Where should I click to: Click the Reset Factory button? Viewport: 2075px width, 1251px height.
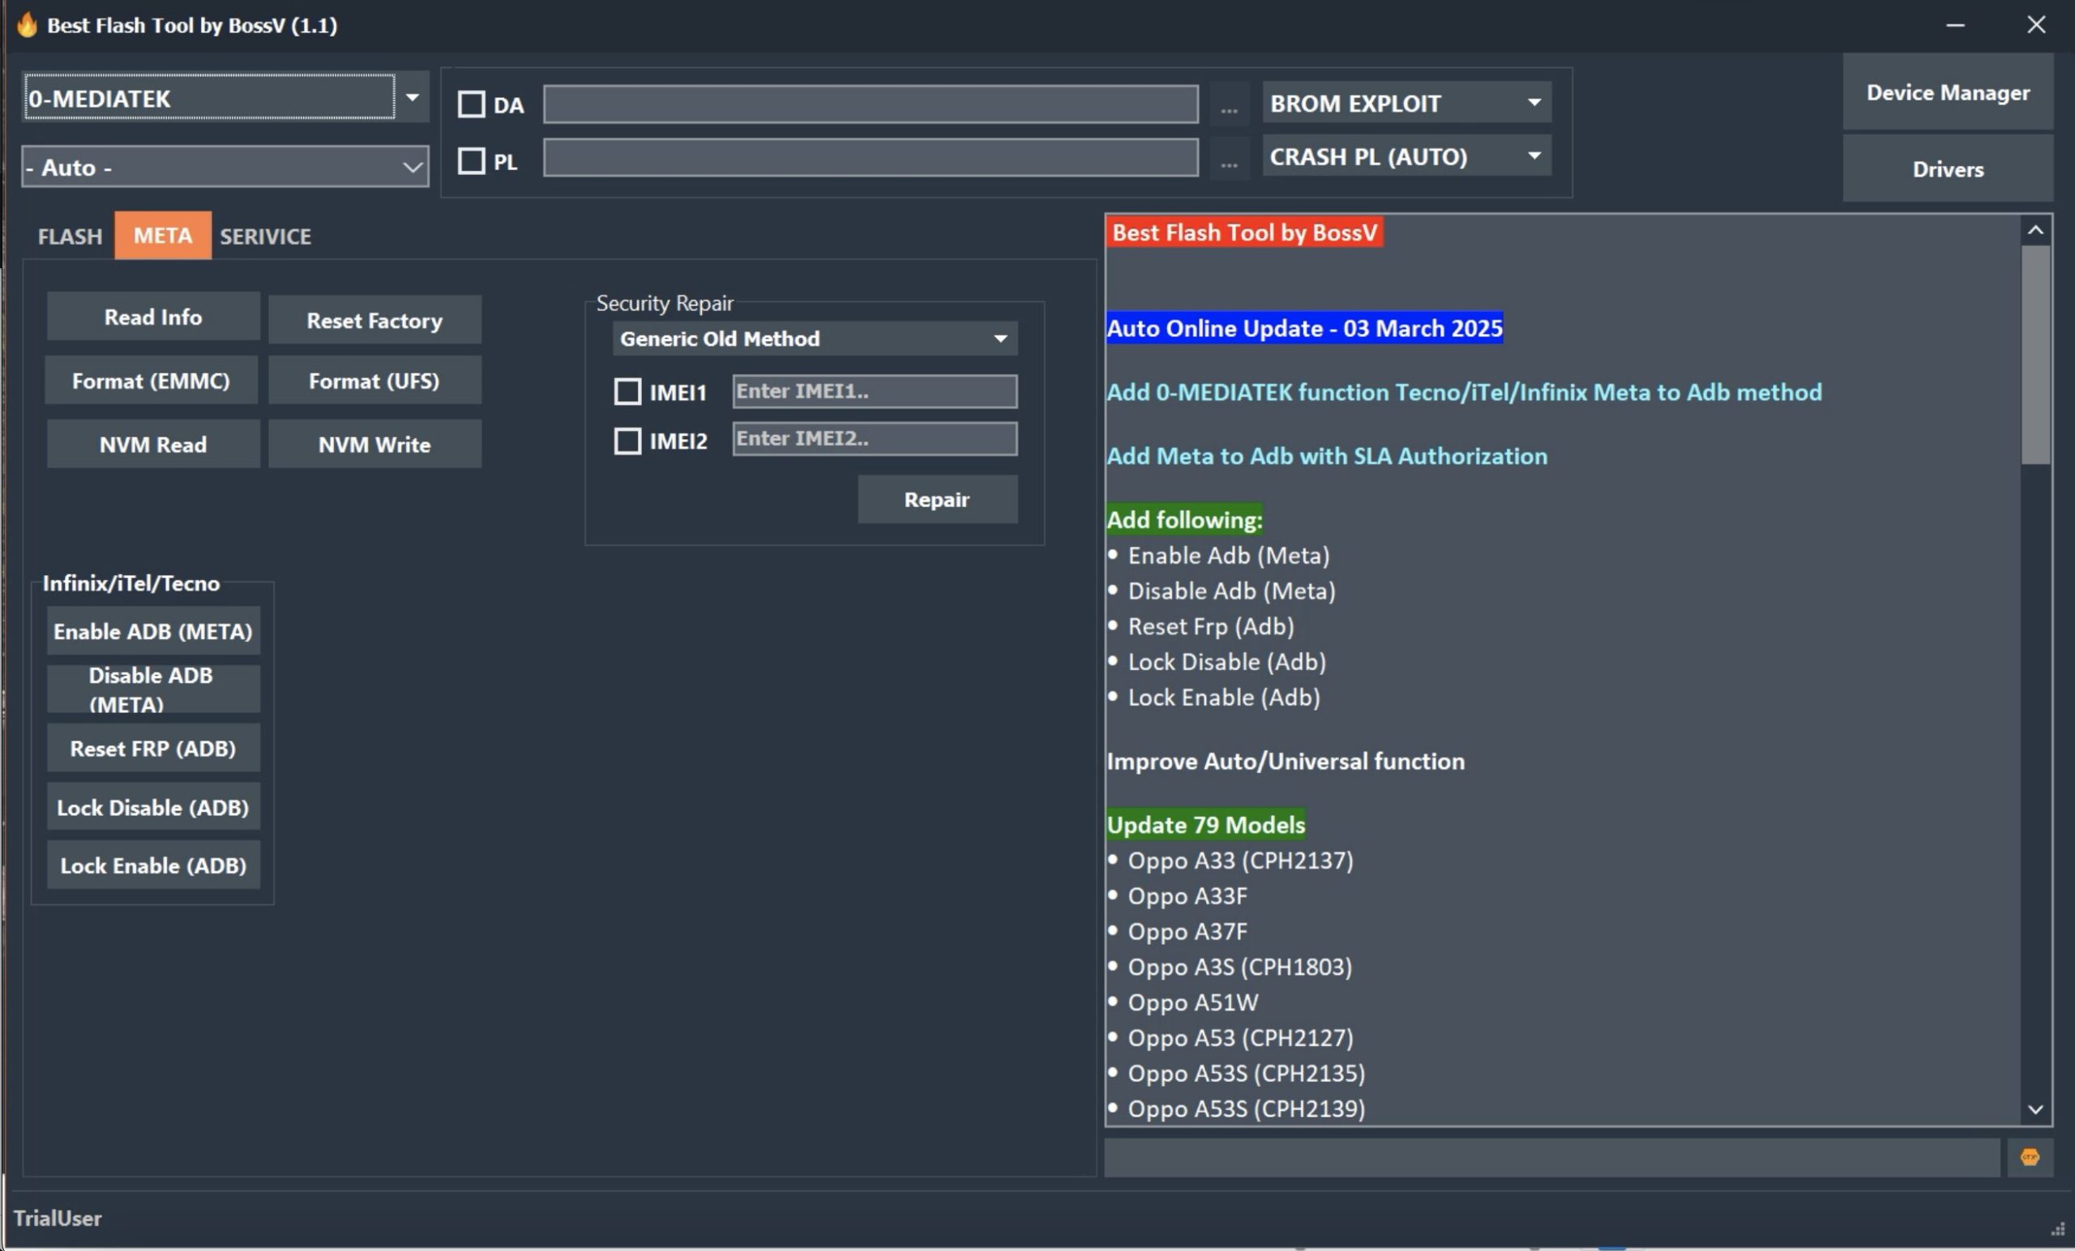click(x=374, y=320)
